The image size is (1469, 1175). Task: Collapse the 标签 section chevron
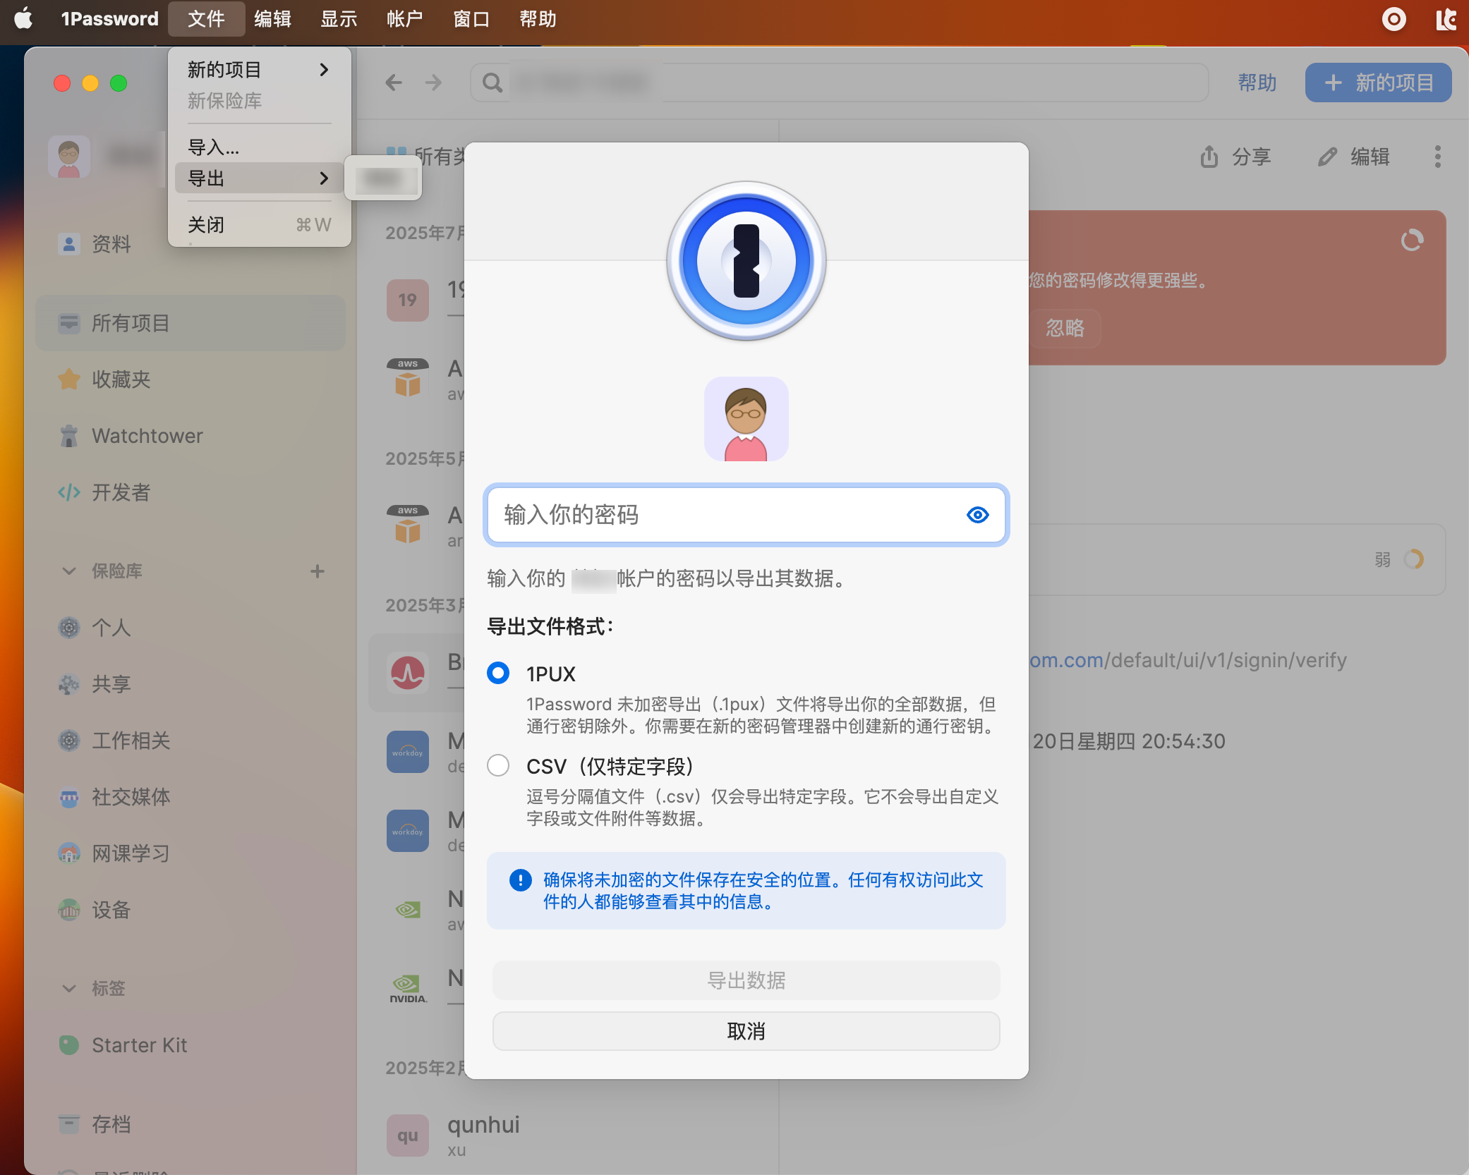coord(68,989)
